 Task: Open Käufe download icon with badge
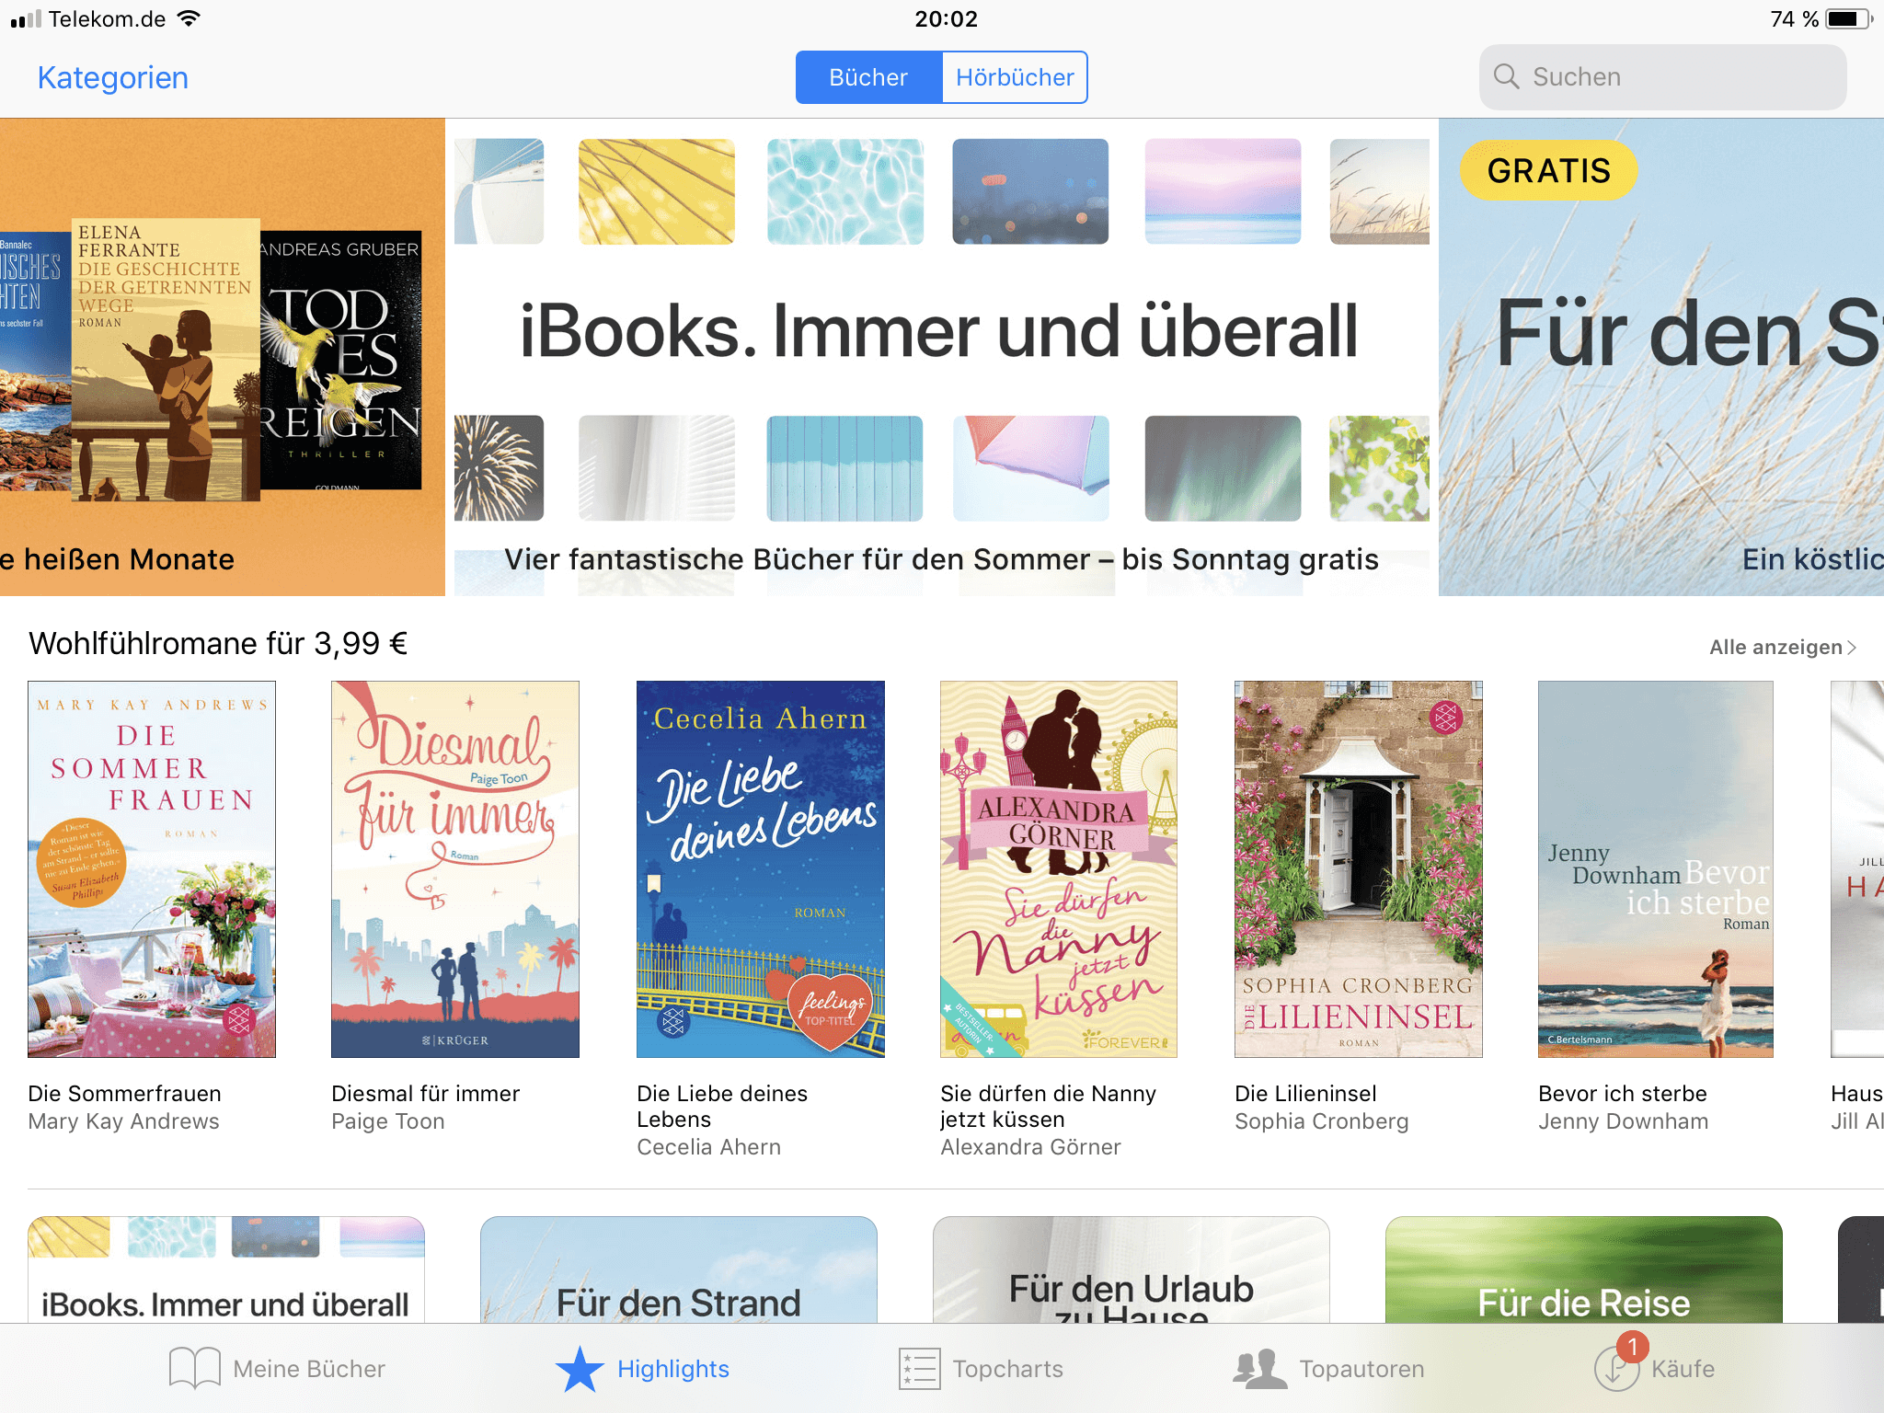click(1617, 1365)
